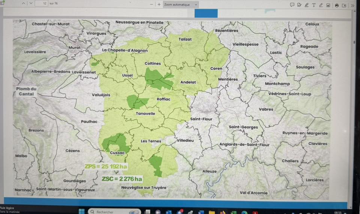The height and width of the screenshot is (214, 360).
Task: Select the add image tool
Action: [328, 5]
